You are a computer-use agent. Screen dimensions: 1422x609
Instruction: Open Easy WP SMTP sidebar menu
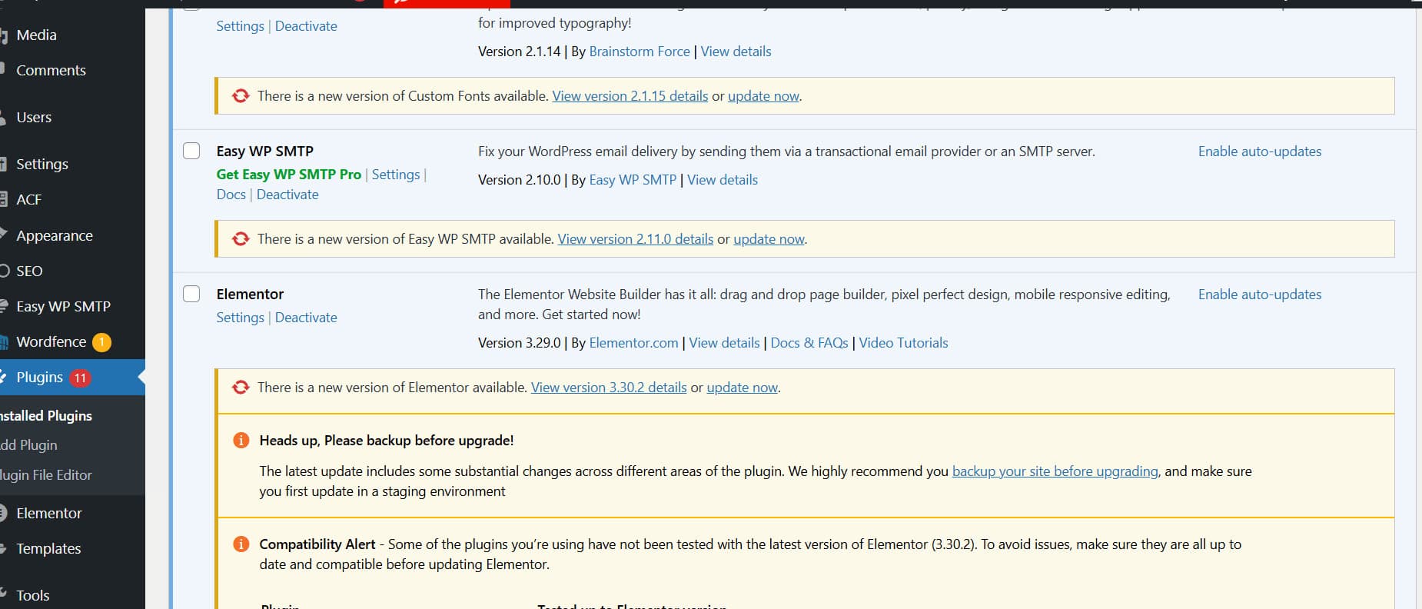63,306
